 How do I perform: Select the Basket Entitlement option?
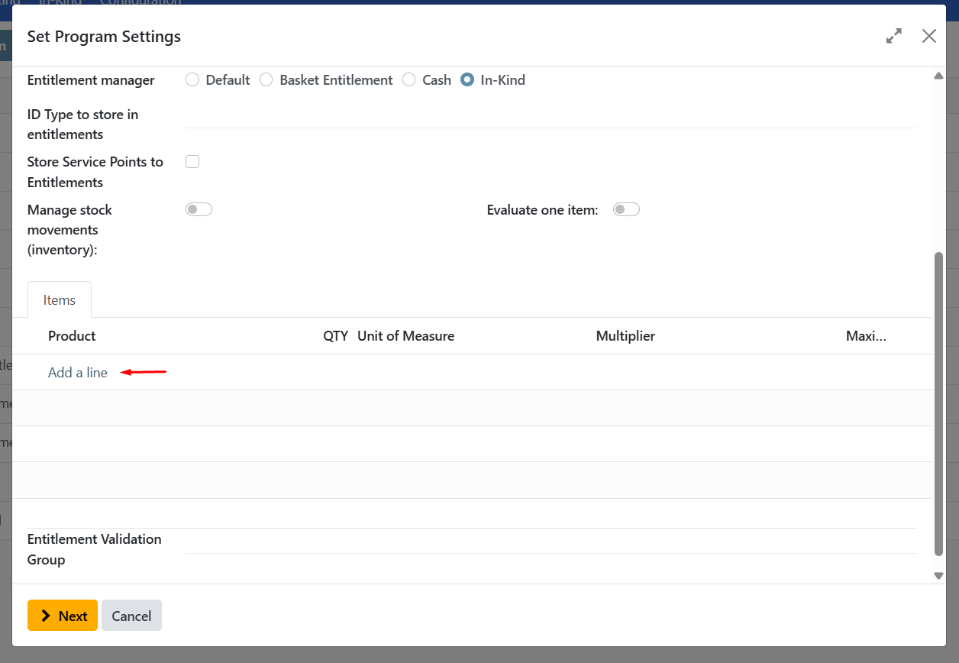click(x=266, y=79)
